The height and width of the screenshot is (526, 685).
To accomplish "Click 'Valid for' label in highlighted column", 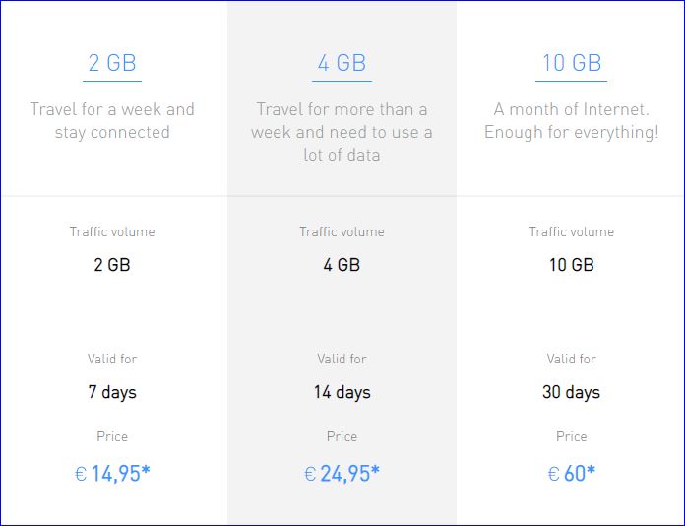I will [342, 360].
